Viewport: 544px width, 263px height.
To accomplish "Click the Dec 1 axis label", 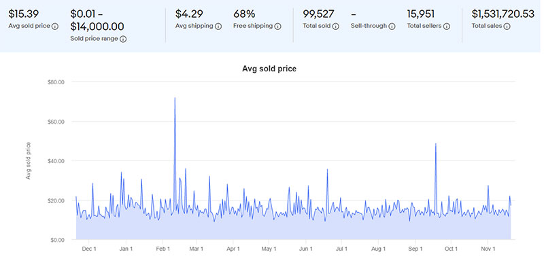I will (x=90, y=249).
